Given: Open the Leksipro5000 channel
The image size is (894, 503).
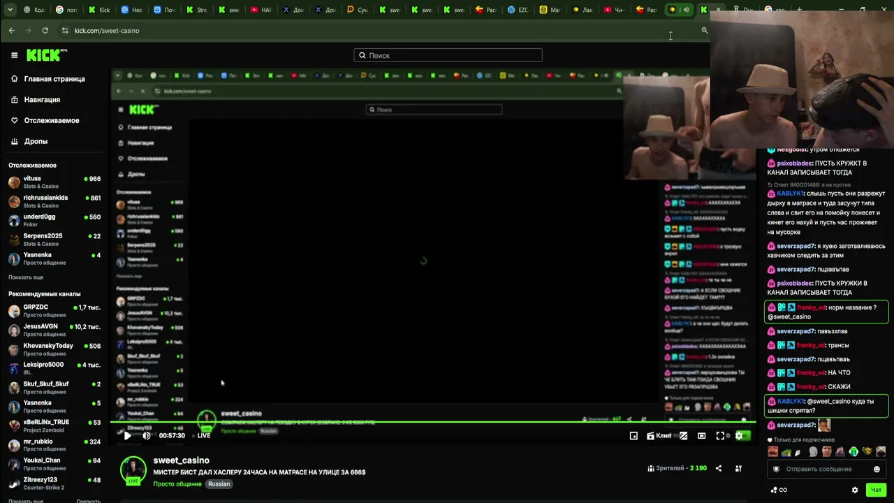Looking at the screenshot, I should [54, 367].
